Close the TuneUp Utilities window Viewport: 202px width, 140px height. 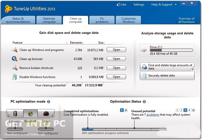coord(192,3)
